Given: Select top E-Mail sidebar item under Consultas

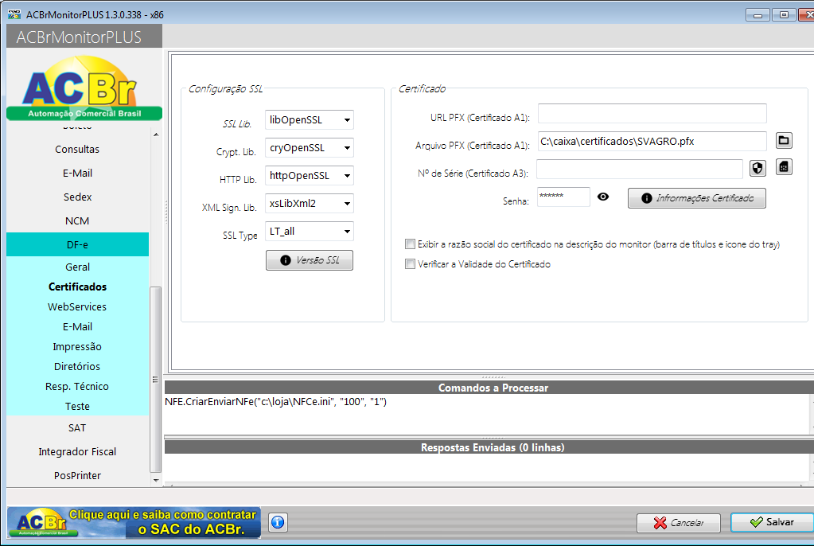Looking at the screenshot, I should [x=77, y=173].
